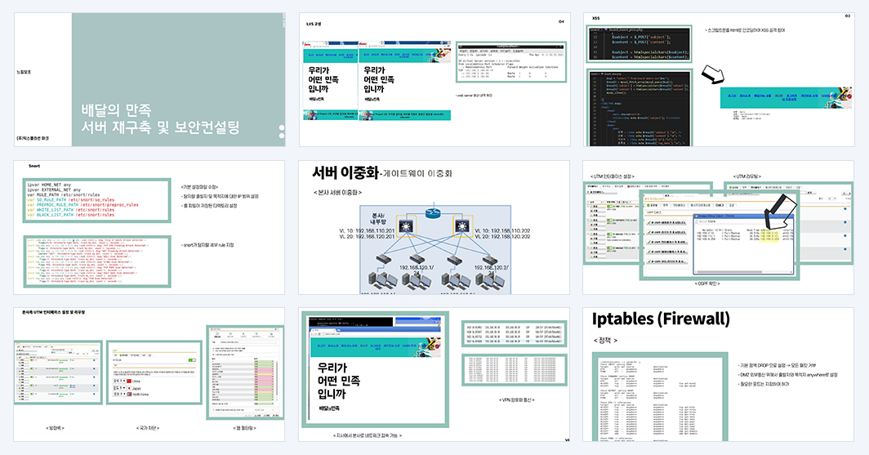869x455 pixels.
Task: Open the Iptables (Firewall) slide
Action: click(x=718, y=375)
